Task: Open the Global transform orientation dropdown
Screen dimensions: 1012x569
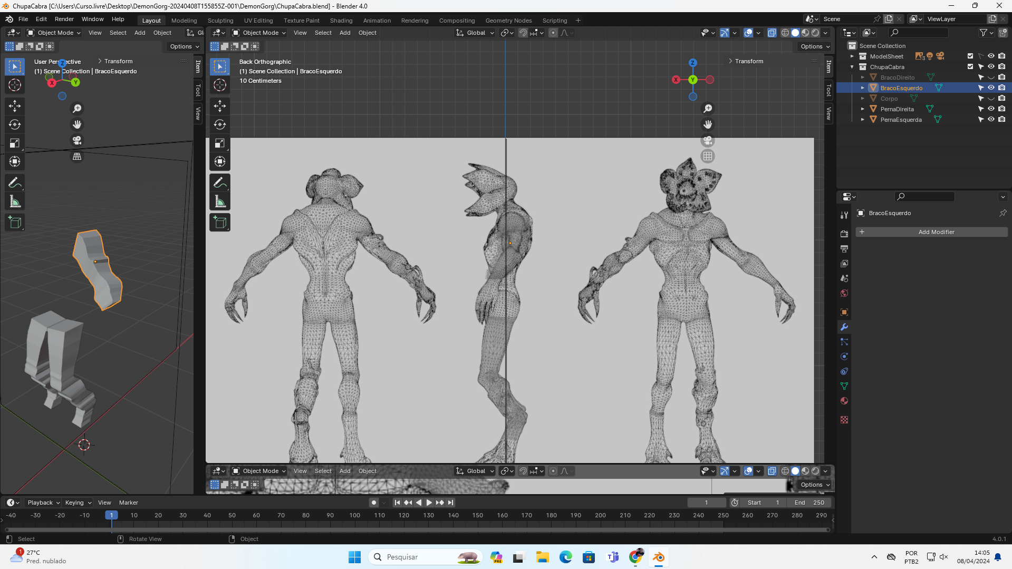Action: click(475, 33)
